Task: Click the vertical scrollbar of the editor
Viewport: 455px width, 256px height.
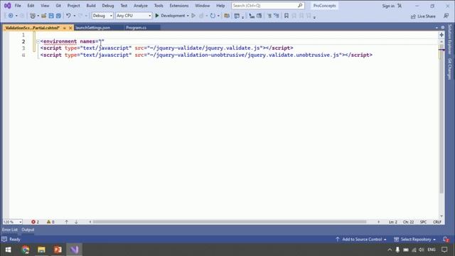Action: (441, 119)
